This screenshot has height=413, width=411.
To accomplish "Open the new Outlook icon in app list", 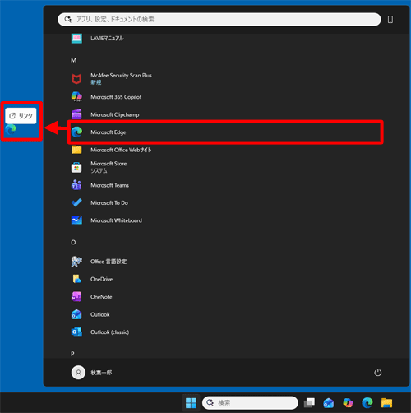I will [x=76, y=314].
